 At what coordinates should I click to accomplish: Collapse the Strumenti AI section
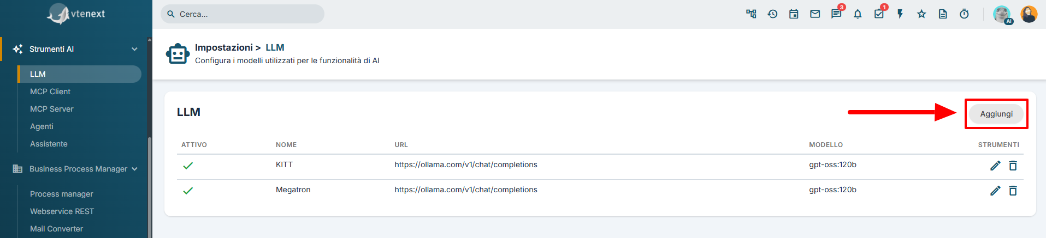point(134,49)
